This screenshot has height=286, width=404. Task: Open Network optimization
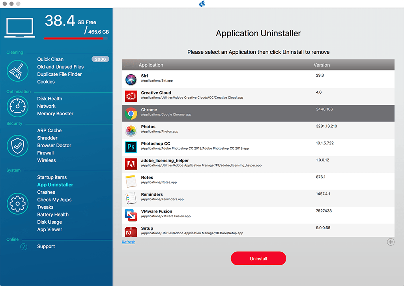[x=46, y=106]
